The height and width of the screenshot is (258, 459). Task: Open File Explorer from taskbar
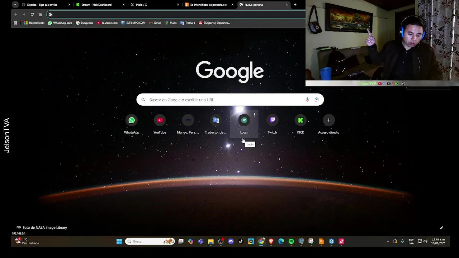point(211,242)
